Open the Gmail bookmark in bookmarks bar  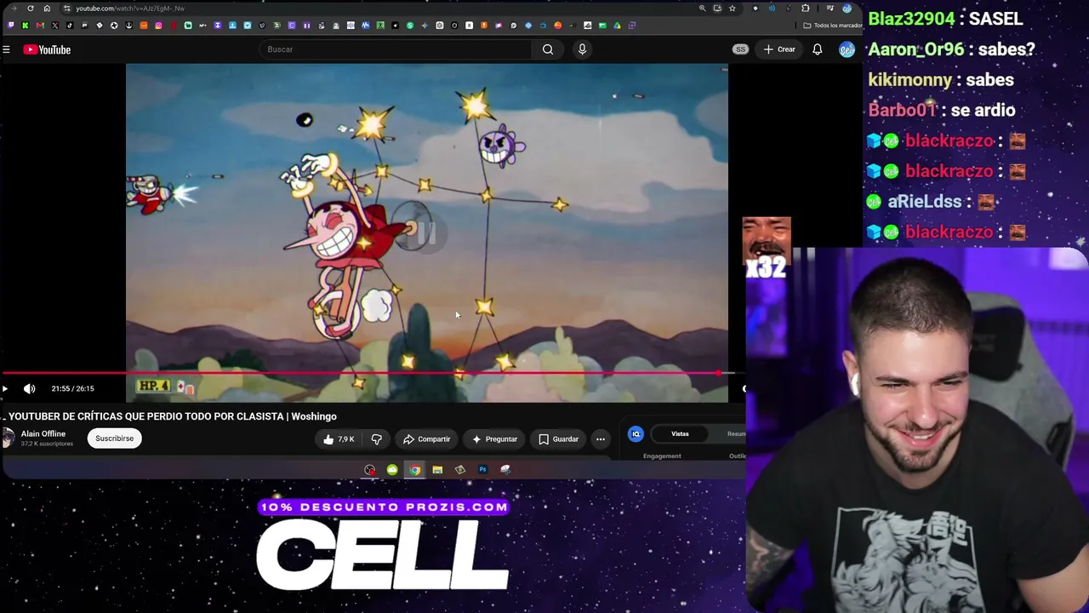click(x=40, y=26)
